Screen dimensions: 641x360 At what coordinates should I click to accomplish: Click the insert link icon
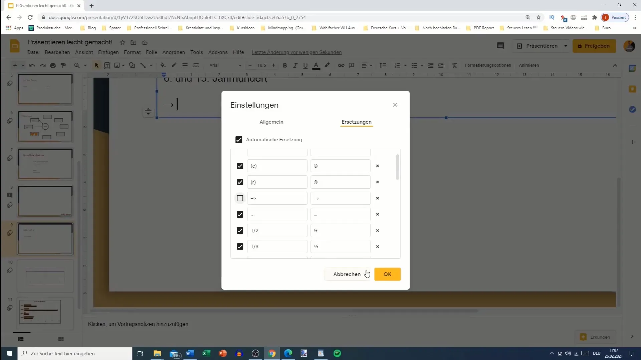pos(341,65)
